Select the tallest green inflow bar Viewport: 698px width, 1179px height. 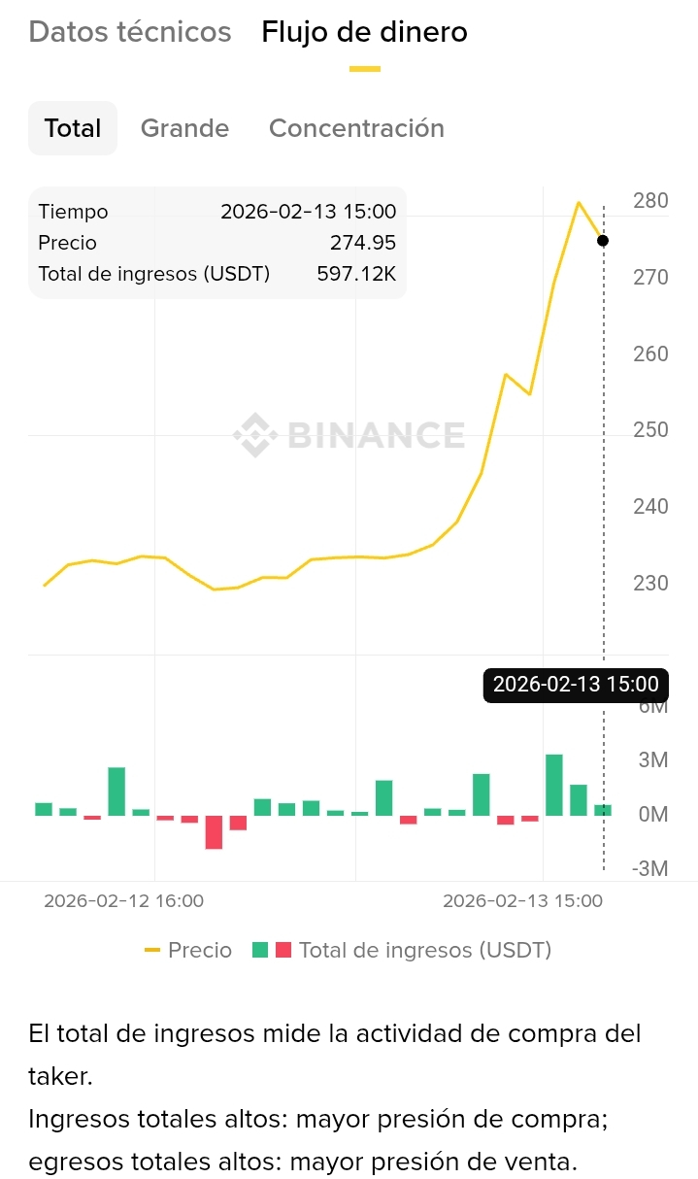coord(554,785)
